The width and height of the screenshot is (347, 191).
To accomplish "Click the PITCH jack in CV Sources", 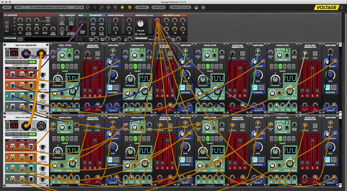I will (x=20, y=20).
